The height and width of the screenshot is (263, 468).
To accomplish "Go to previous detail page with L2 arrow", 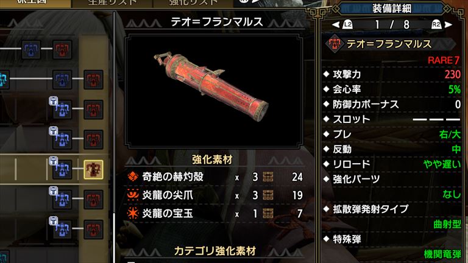I will click(x=342, y=25).
